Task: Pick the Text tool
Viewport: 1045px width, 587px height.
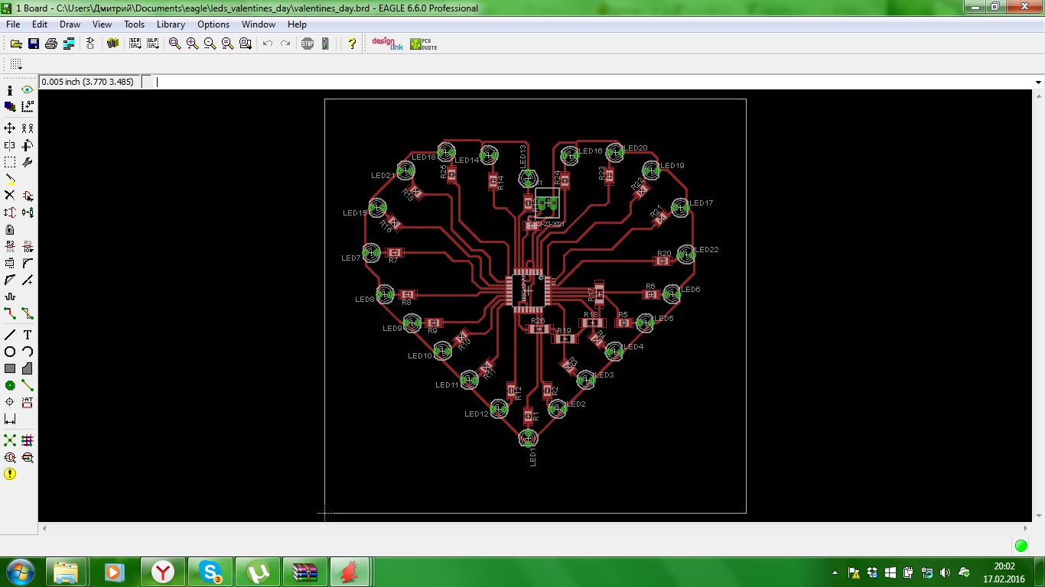Action: 28,335
